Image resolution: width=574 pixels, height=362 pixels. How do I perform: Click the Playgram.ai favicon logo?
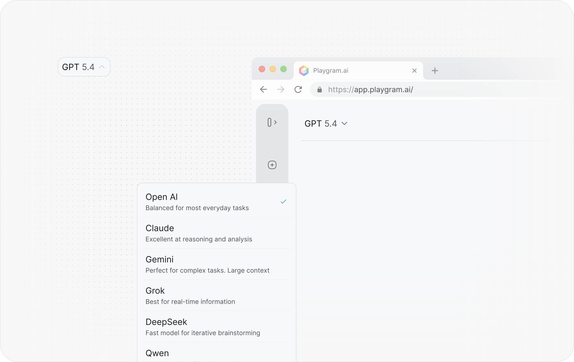[304, 71]
